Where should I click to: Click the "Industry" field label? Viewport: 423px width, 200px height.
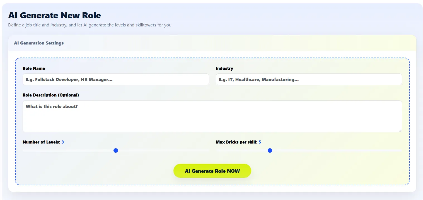(224, 68)
